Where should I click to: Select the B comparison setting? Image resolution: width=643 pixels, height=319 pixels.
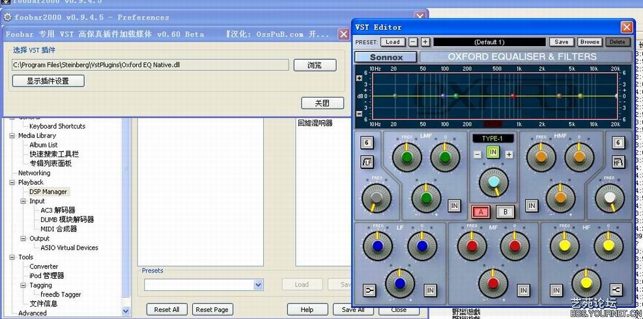pyautogui.click(x=506, y=212)
